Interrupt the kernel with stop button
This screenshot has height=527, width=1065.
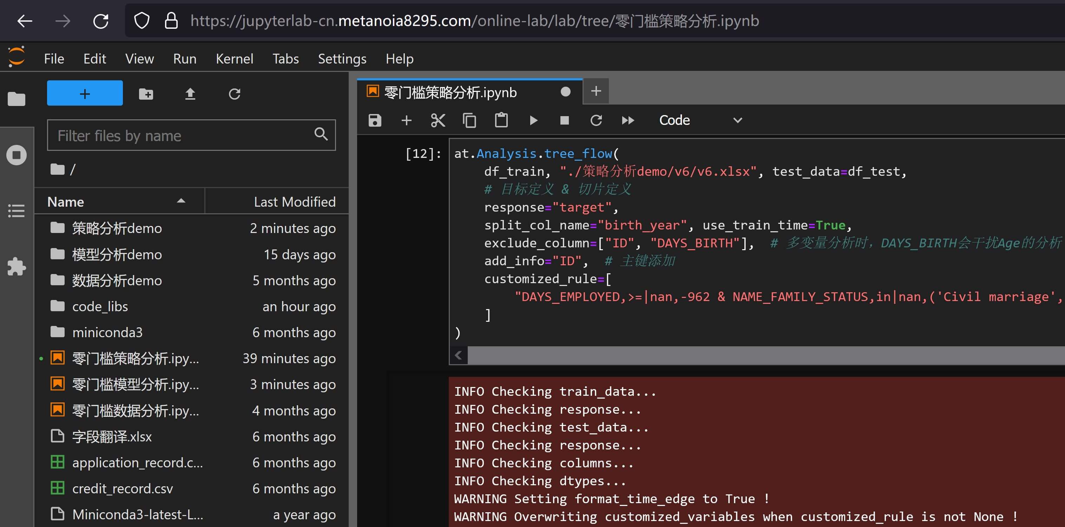coord(564,120)
